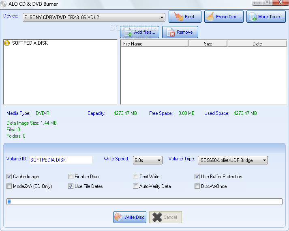
Task: Click the SOFTPEDIA DISK disc icon in tree
Action: (7, 43)
